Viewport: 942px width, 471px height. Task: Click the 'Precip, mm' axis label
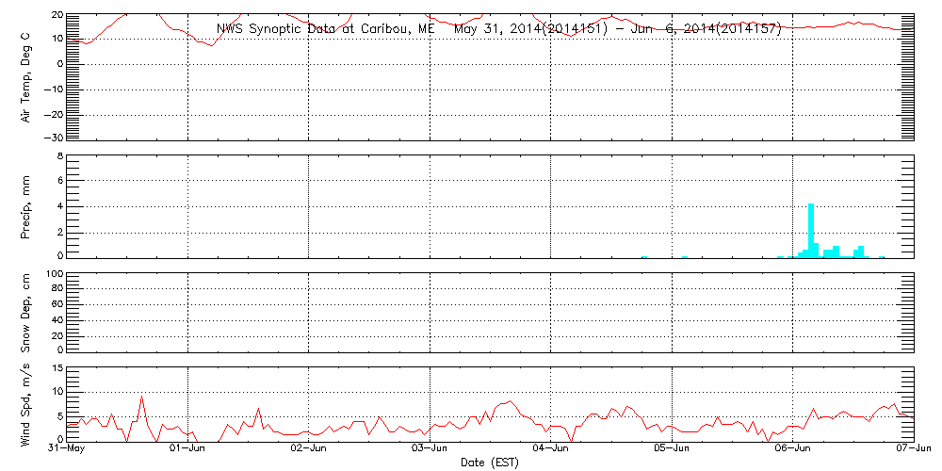click(x=25, y=206)
